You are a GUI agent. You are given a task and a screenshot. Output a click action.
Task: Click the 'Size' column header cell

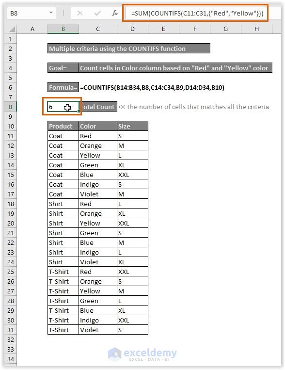coord(133,126)
